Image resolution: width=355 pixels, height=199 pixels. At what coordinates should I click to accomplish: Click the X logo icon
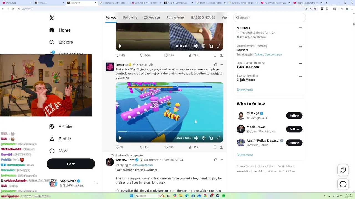(52, 18)
